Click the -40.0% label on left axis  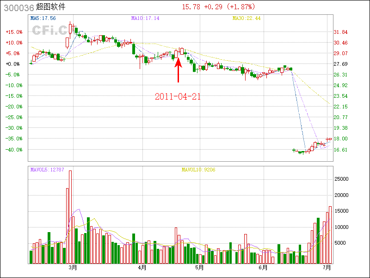pos(14,150)
